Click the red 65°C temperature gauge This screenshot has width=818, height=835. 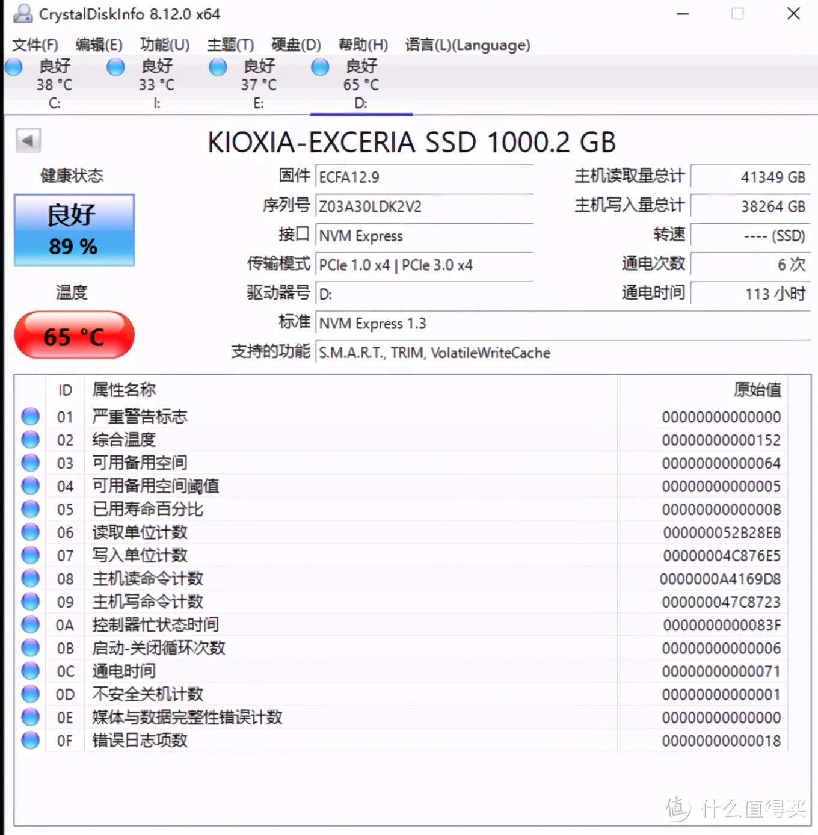coord(73,336)
